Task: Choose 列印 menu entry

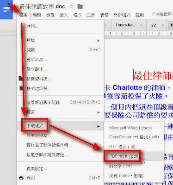Action: pyautogui.click(x=61, y=178)
